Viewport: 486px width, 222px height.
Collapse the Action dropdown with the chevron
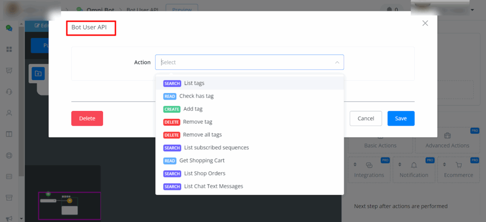[x=337, y=62]
